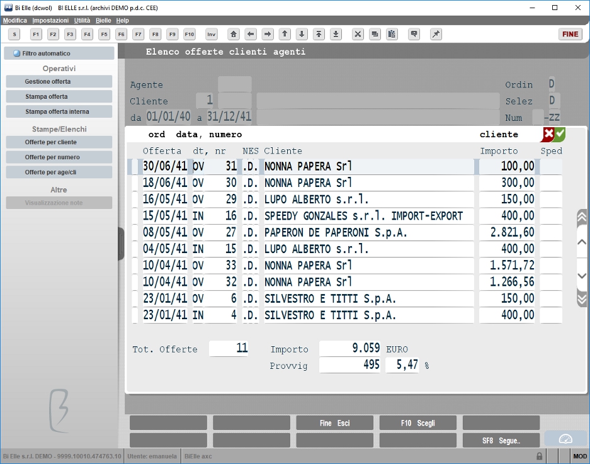Viewport: 590px width, 464px height.
Task: Open the Impostazioni menu
Action: 50,20
